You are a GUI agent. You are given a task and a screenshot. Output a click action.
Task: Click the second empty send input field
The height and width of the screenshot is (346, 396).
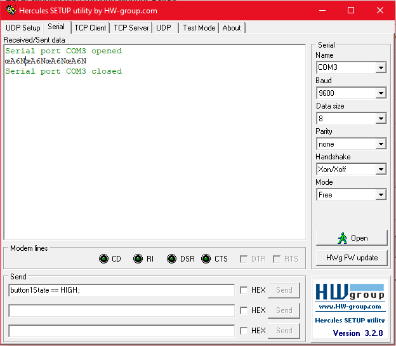click(121, 310)
